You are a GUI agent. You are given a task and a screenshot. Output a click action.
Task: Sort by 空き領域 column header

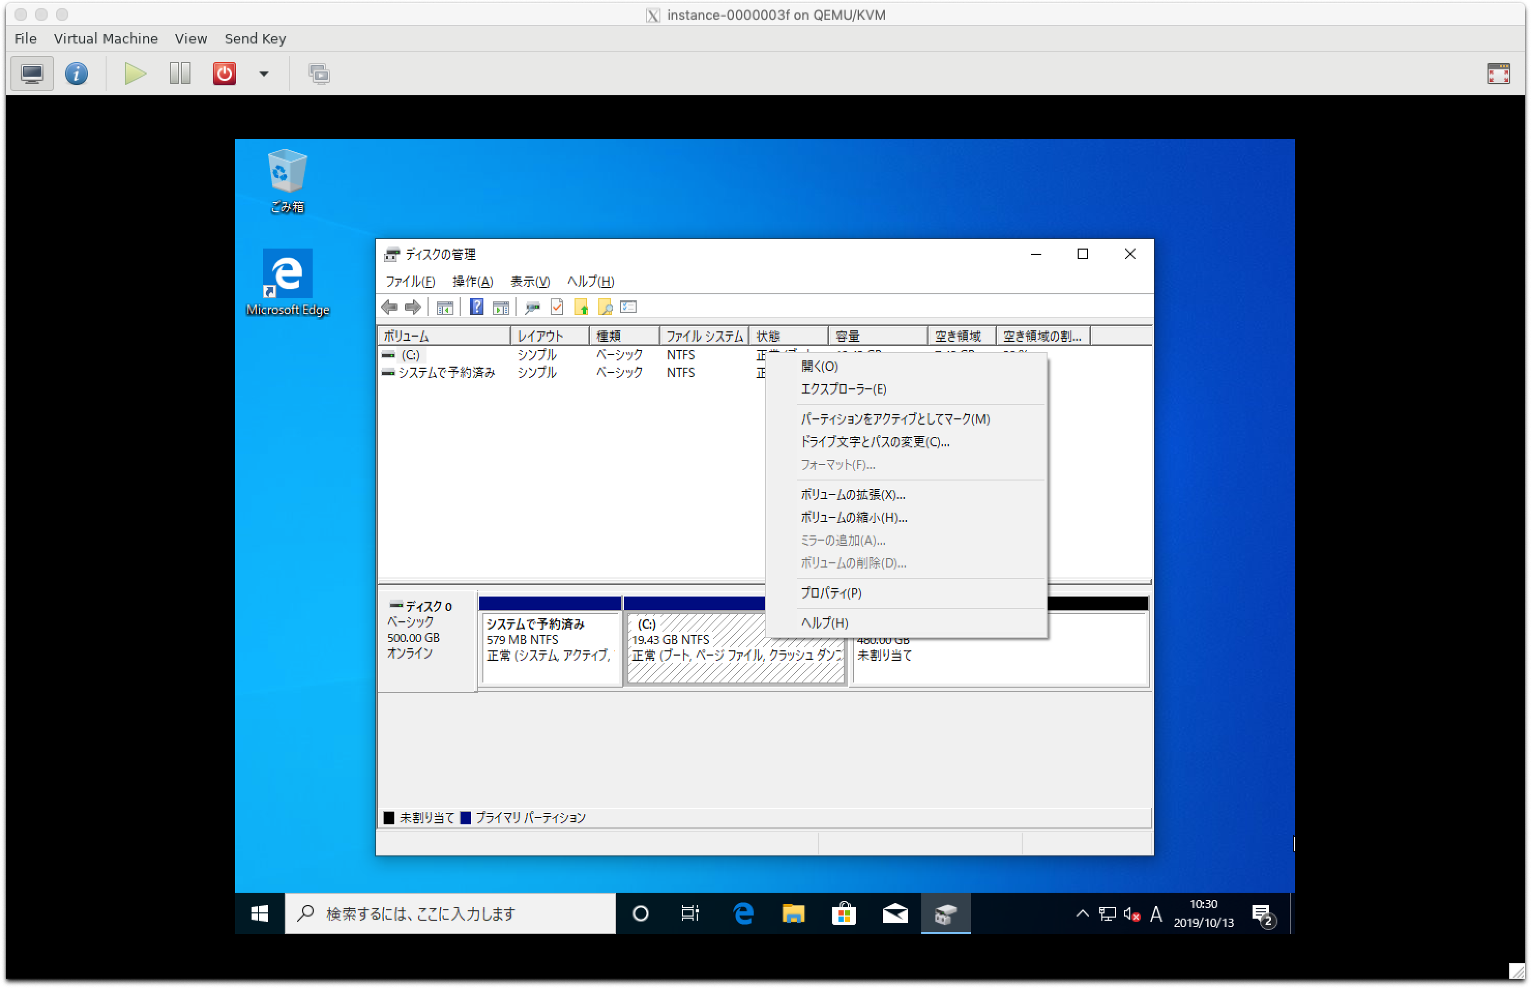tap(962, 336)
